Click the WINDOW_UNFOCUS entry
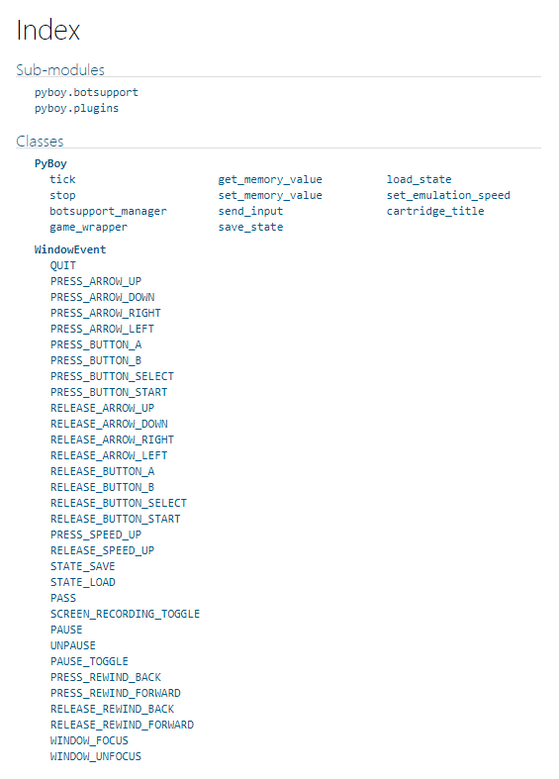This screenshot has width=559, height=779. [96, 756]
